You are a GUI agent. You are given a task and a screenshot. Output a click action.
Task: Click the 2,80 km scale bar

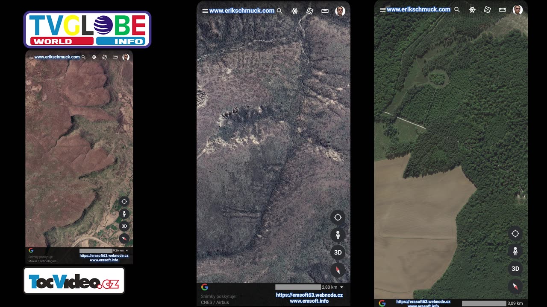click(x=298, y=287)
